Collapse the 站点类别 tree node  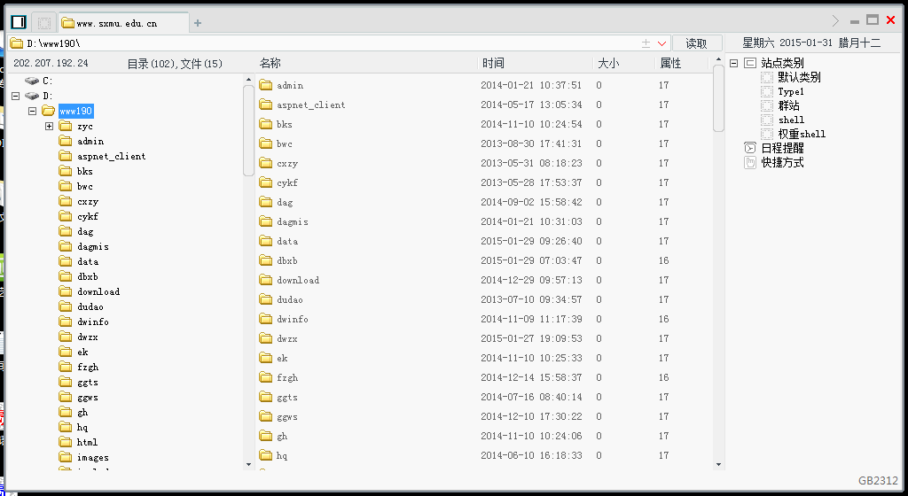pyautogui.click(x=733, y=63)
